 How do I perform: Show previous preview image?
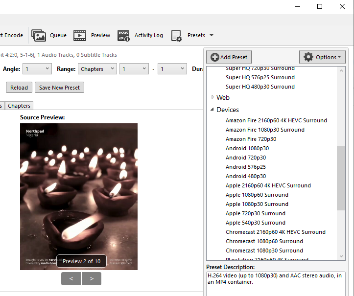71,278
